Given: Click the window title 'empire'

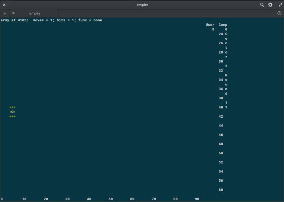Looking at the screenshot, I should 142,5.
